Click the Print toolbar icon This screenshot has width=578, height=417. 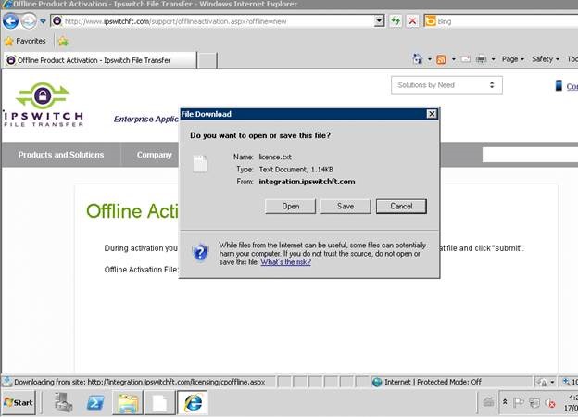pyautogui.click(x=481, y=59)
